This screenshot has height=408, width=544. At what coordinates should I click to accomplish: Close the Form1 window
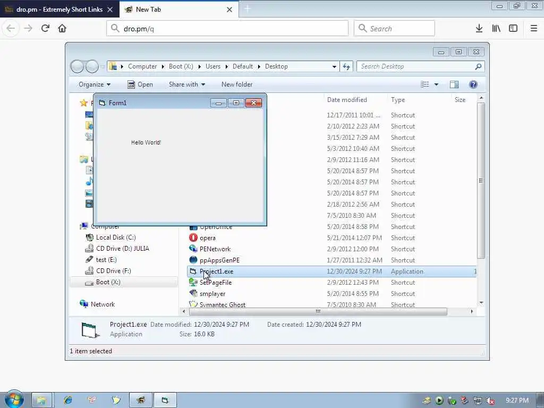pyautogui.click(x=253, y=103)
